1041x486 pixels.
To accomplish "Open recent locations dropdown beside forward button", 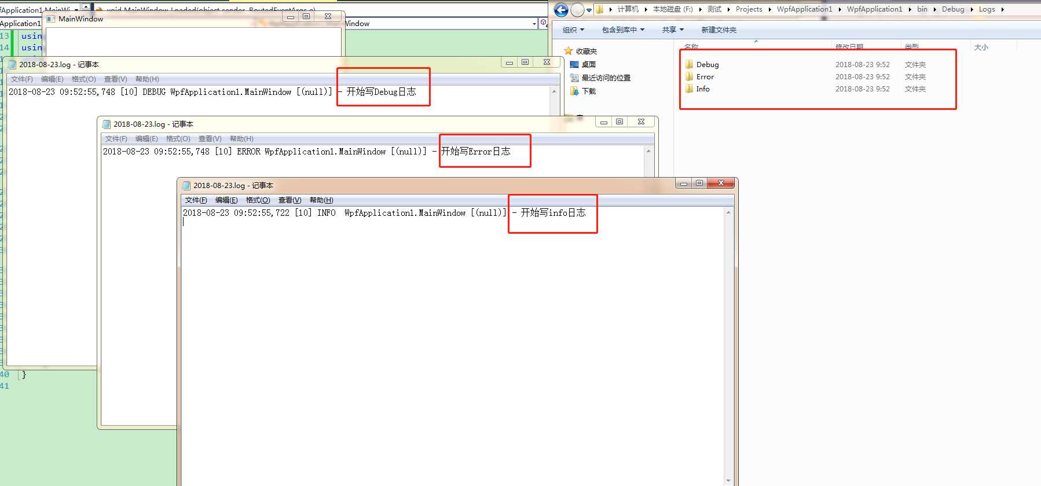I will [x=589, y=10].
